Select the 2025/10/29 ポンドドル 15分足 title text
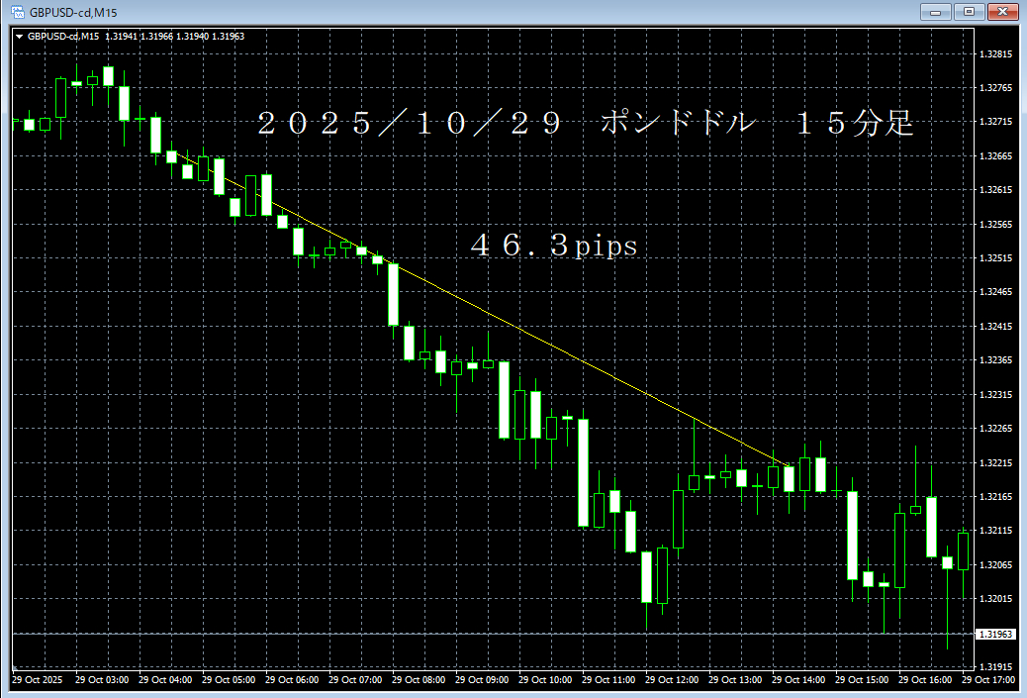The height and width of the screenshot is (698, 1027). tap(585, 123)
